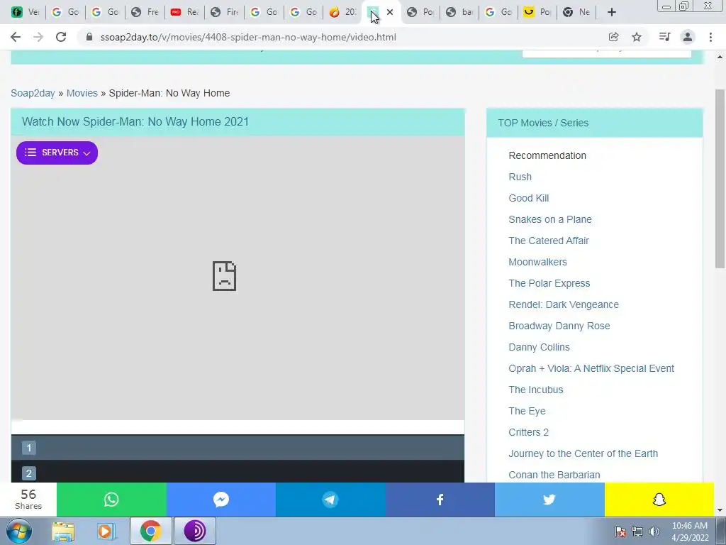Screen dimensions: 726x545
Task: Bookmark this page with the star icon
Action: click(637, 37)
